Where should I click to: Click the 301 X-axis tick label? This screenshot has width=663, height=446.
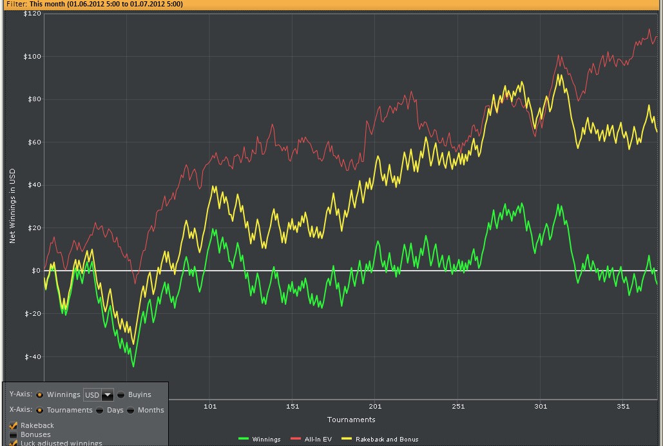(x=541, y=407)
